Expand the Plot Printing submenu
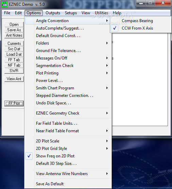 tap(68, 73)
